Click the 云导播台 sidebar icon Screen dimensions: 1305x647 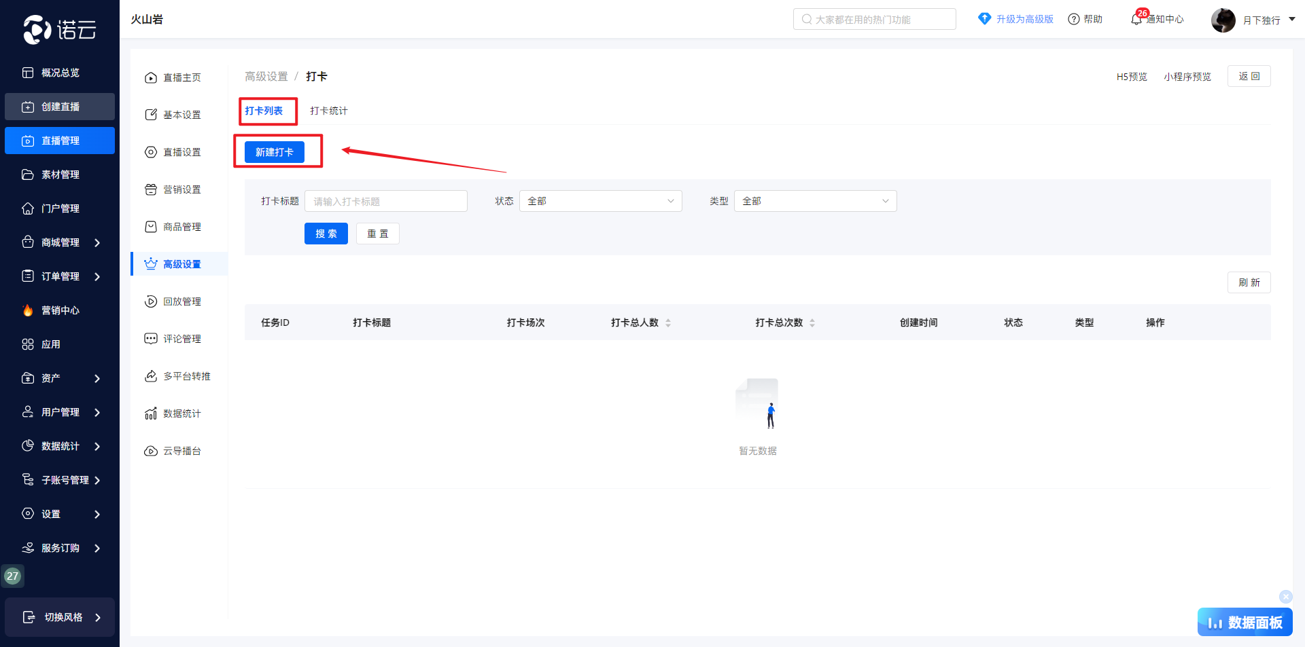click(151, 451)
